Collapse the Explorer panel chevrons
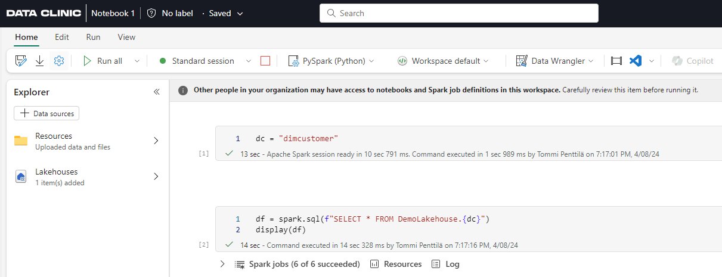 coord(157,92)
